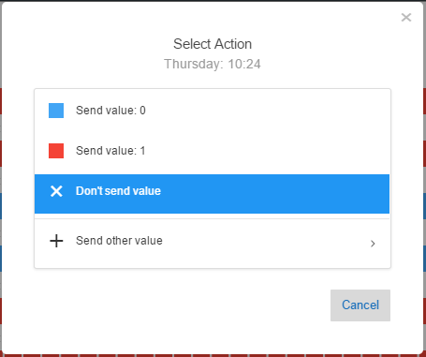Cancel the action selection
Screen dimensions: 426x357
(x=360, y=305)
